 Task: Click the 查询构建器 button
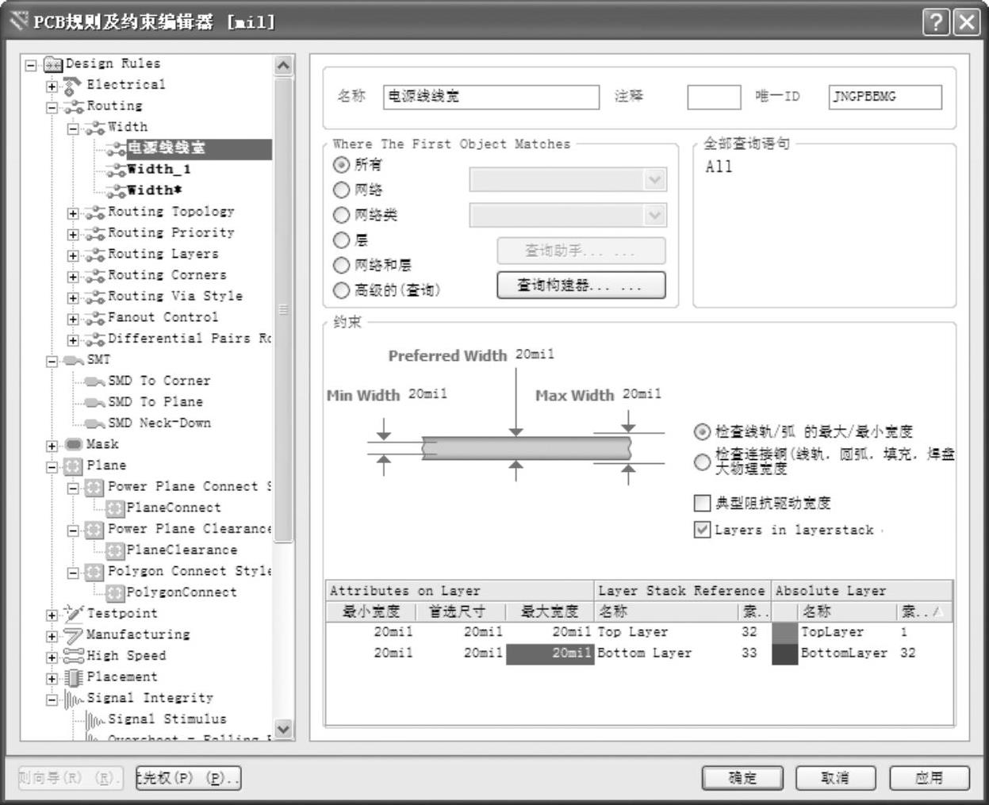click(581, 286)
